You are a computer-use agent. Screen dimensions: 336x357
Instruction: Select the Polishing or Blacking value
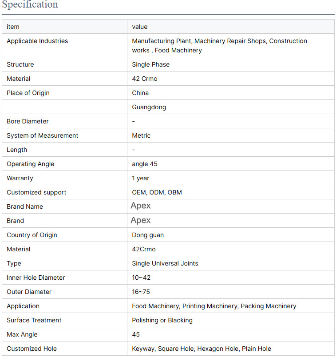click(162, 320)
